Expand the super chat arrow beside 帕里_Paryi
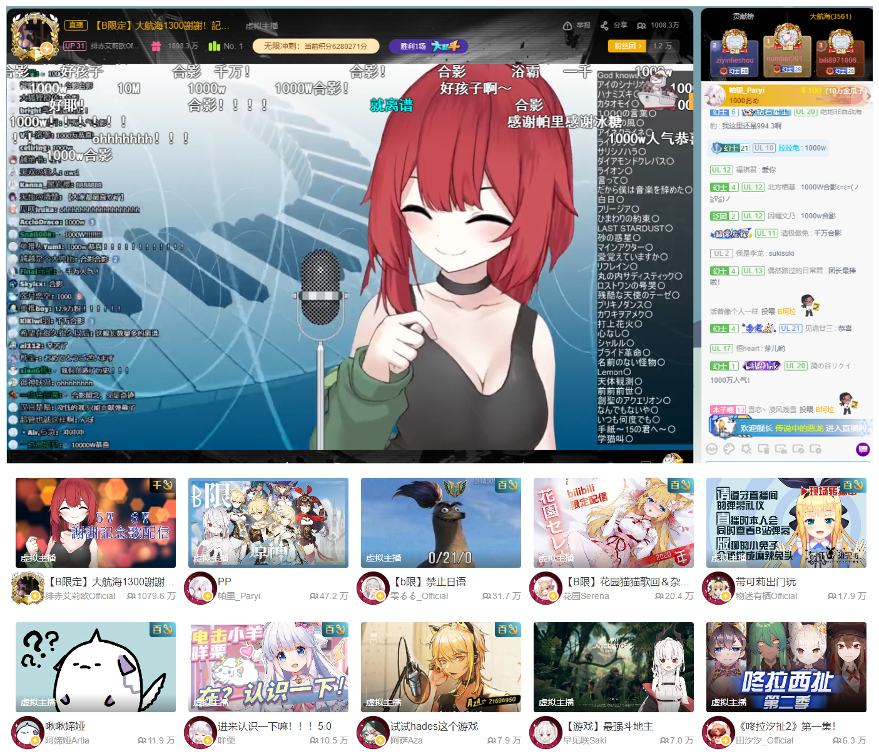Viewport: 879px width, 756px height. (x=868, y=95)
